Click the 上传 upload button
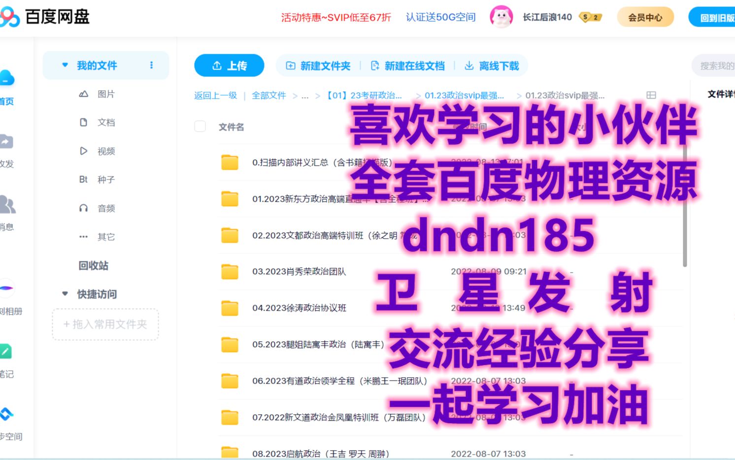Image resolution: width=735 pixels, height=460 pixels. coord(229,66)
